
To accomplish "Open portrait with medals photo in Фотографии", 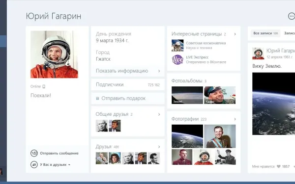I will (x=220, y=136).
